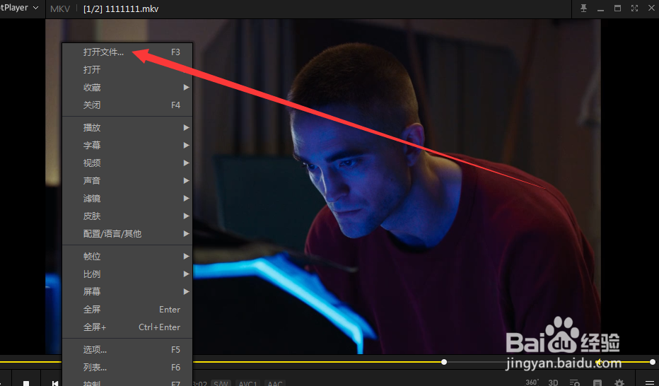Expand 配置/语言/其他 submenu

pos(127,233)
